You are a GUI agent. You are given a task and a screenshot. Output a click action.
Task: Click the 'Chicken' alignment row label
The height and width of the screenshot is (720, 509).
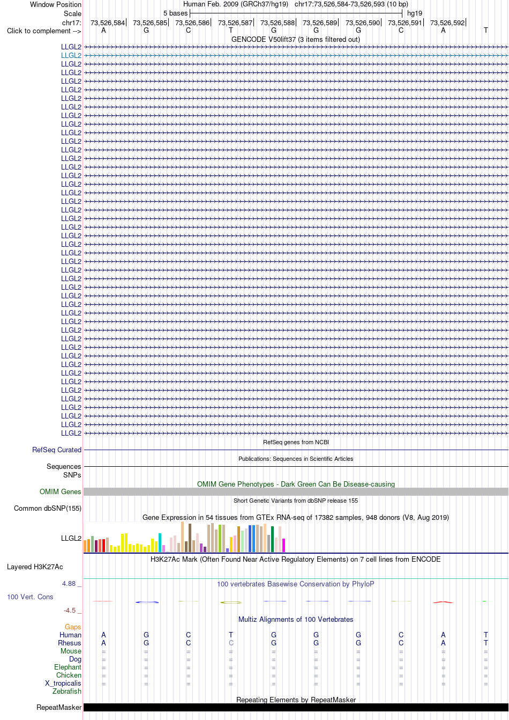coord(69,675)
